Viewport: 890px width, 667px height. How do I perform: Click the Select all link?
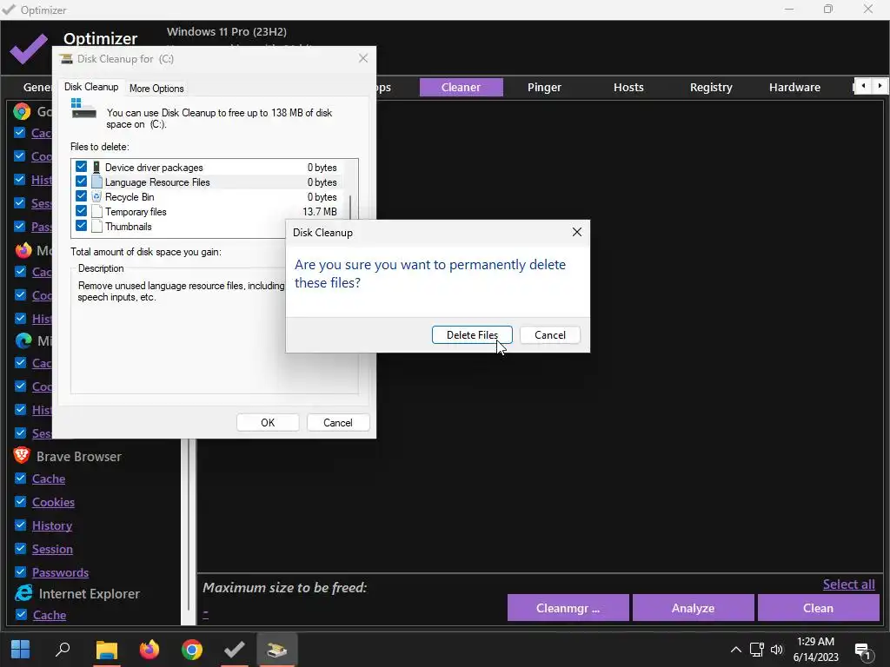848,584
